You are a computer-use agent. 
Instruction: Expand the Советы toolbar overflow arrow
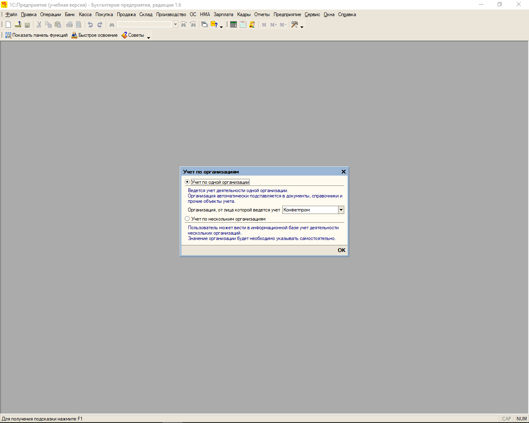[x=149, y=38]
